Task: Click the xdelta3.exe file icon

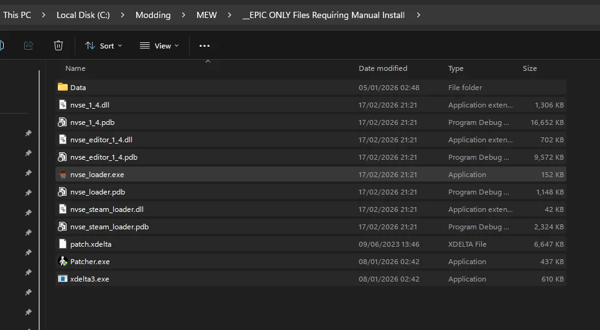Action: click(62, 279)
